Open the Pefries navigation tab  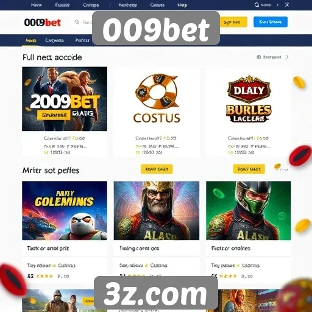tap(82, 40)
